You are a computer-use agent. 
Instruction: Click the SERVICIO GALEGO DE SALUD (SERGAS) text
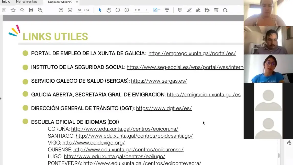pyautogui.click(x=80, y=81)
